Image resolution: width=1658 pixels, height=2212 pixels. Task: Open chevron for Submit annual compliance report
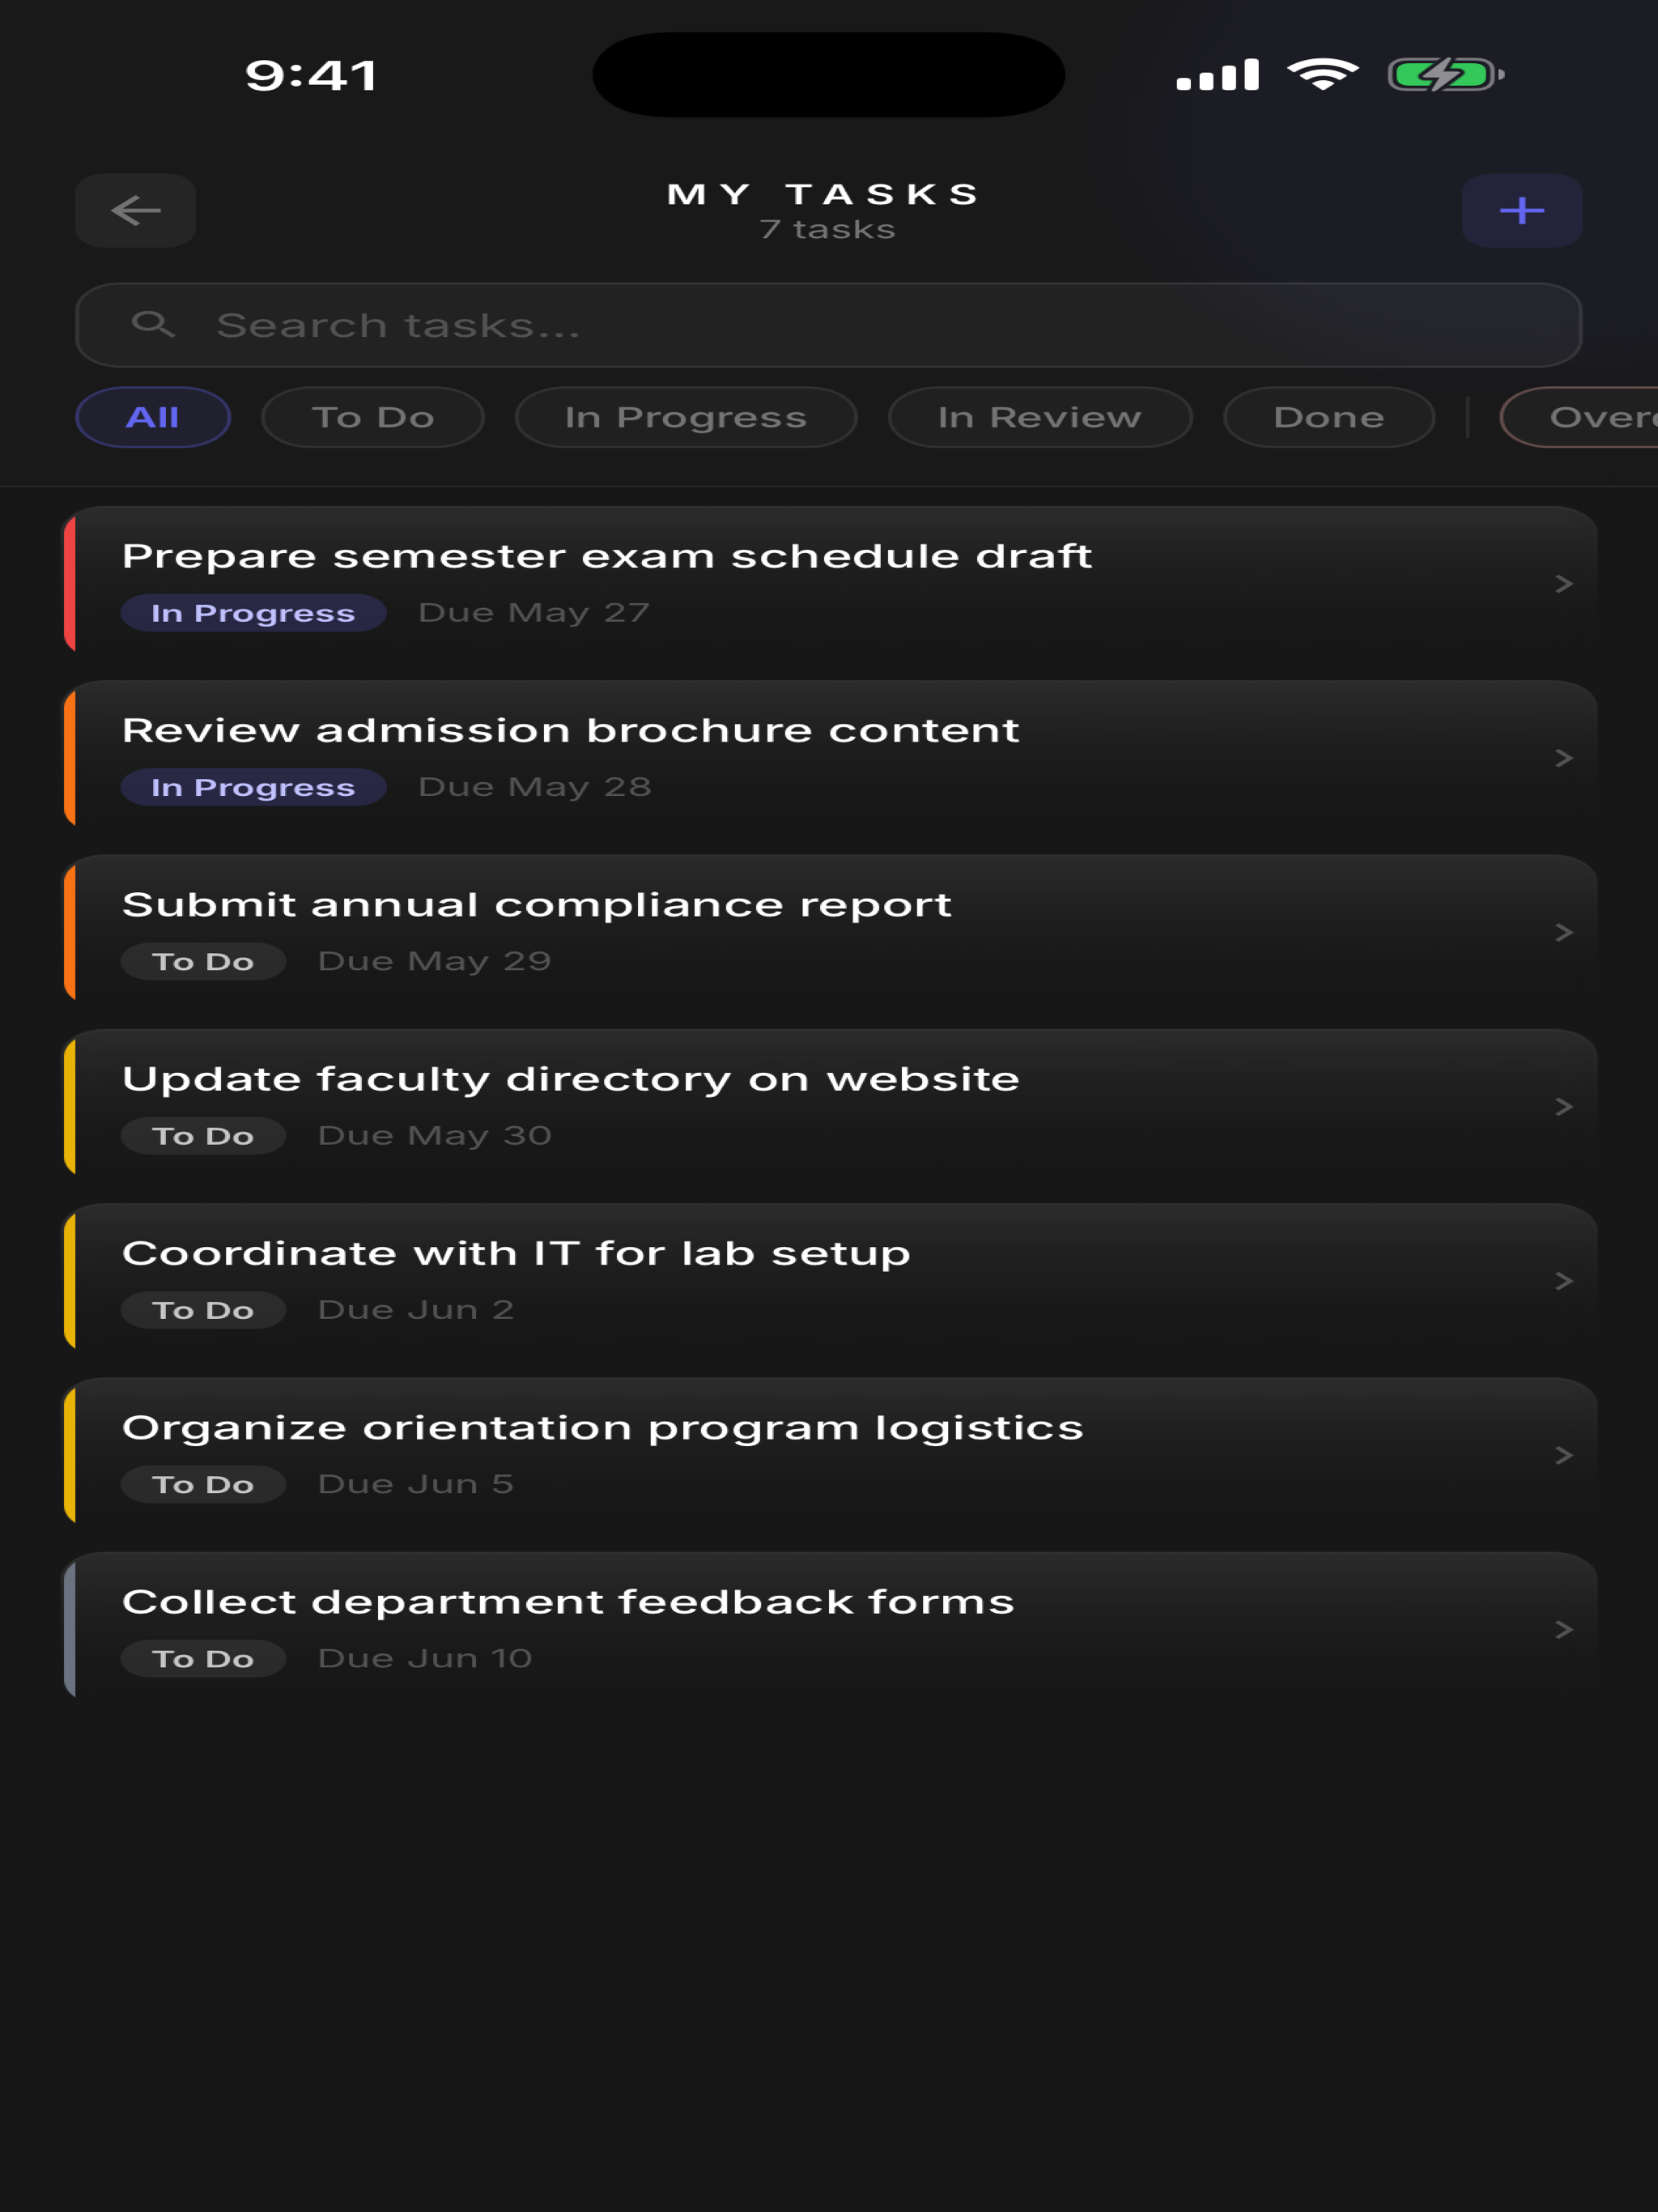click(1564, 933)
